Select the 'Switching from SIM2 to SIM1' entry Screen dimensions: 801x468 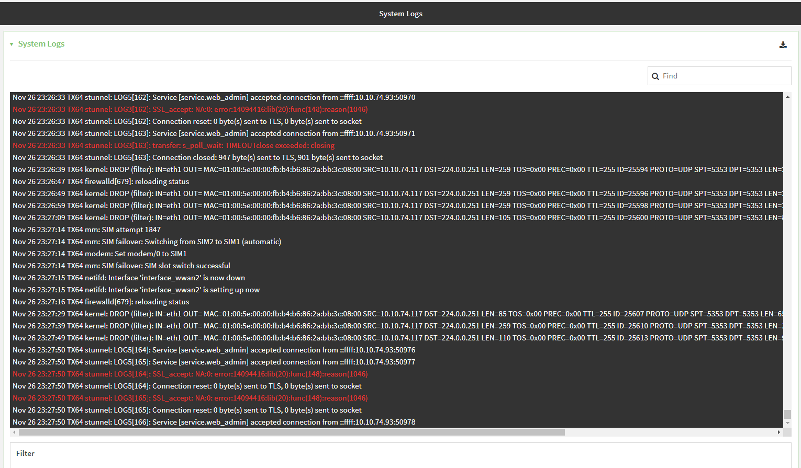click(147, 242)
